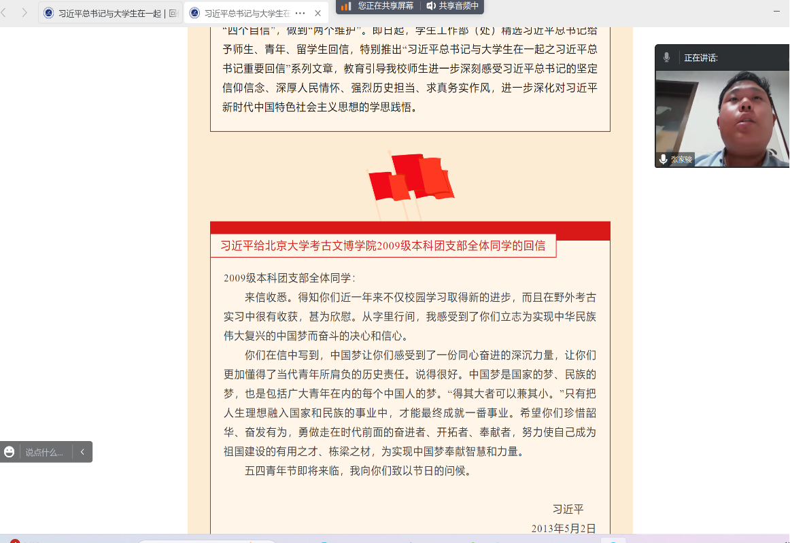Image resolution: width=790 pixels, height=543 pixels.
Task: Minimize the browser window
Action: (x=777, y=10)
